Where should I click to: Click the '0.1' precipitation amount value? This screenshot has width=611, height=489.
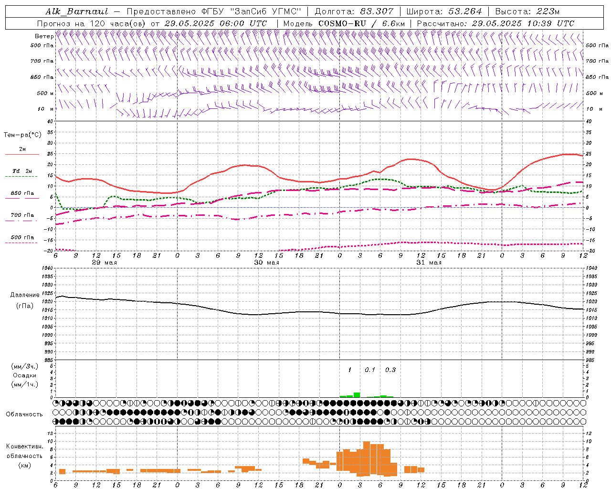coord(370,370)
